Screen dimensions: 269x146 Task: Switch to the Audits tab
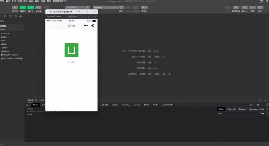click(x=156, y=105)
